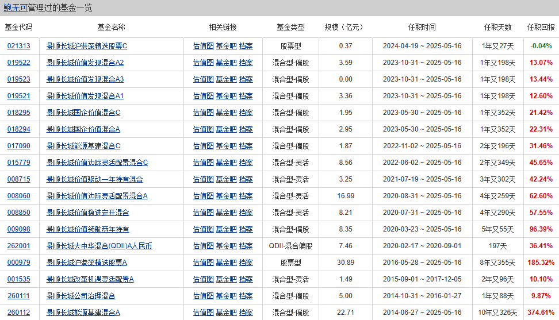Screen dimensions: 559x320
Task: Select the 96.39% return value
Action: [x=541, y=229]
